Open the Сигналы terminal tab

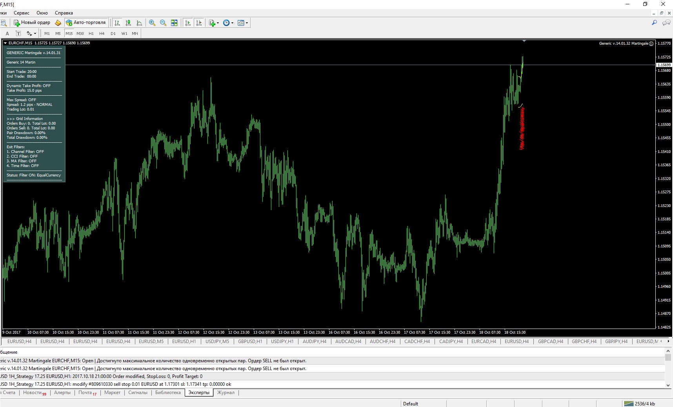tap(138, 392)
